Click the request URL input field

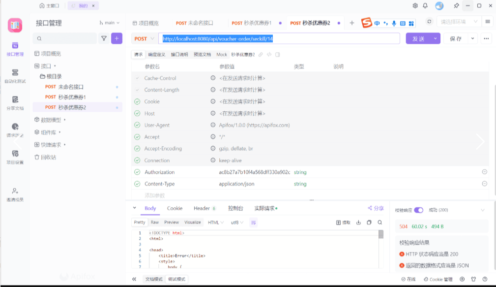point(280,38)
